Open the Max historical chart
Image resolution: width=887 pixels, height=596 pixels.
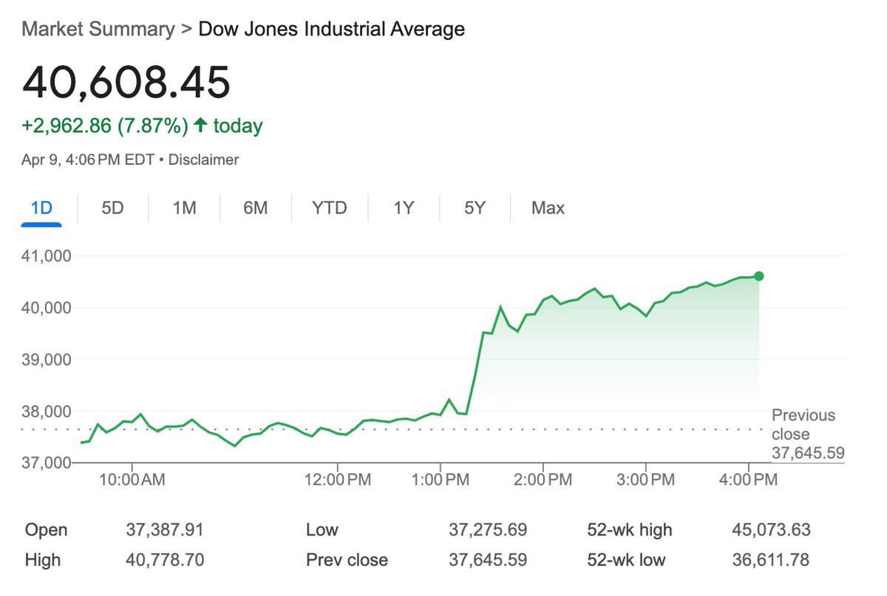pos(547,208)
